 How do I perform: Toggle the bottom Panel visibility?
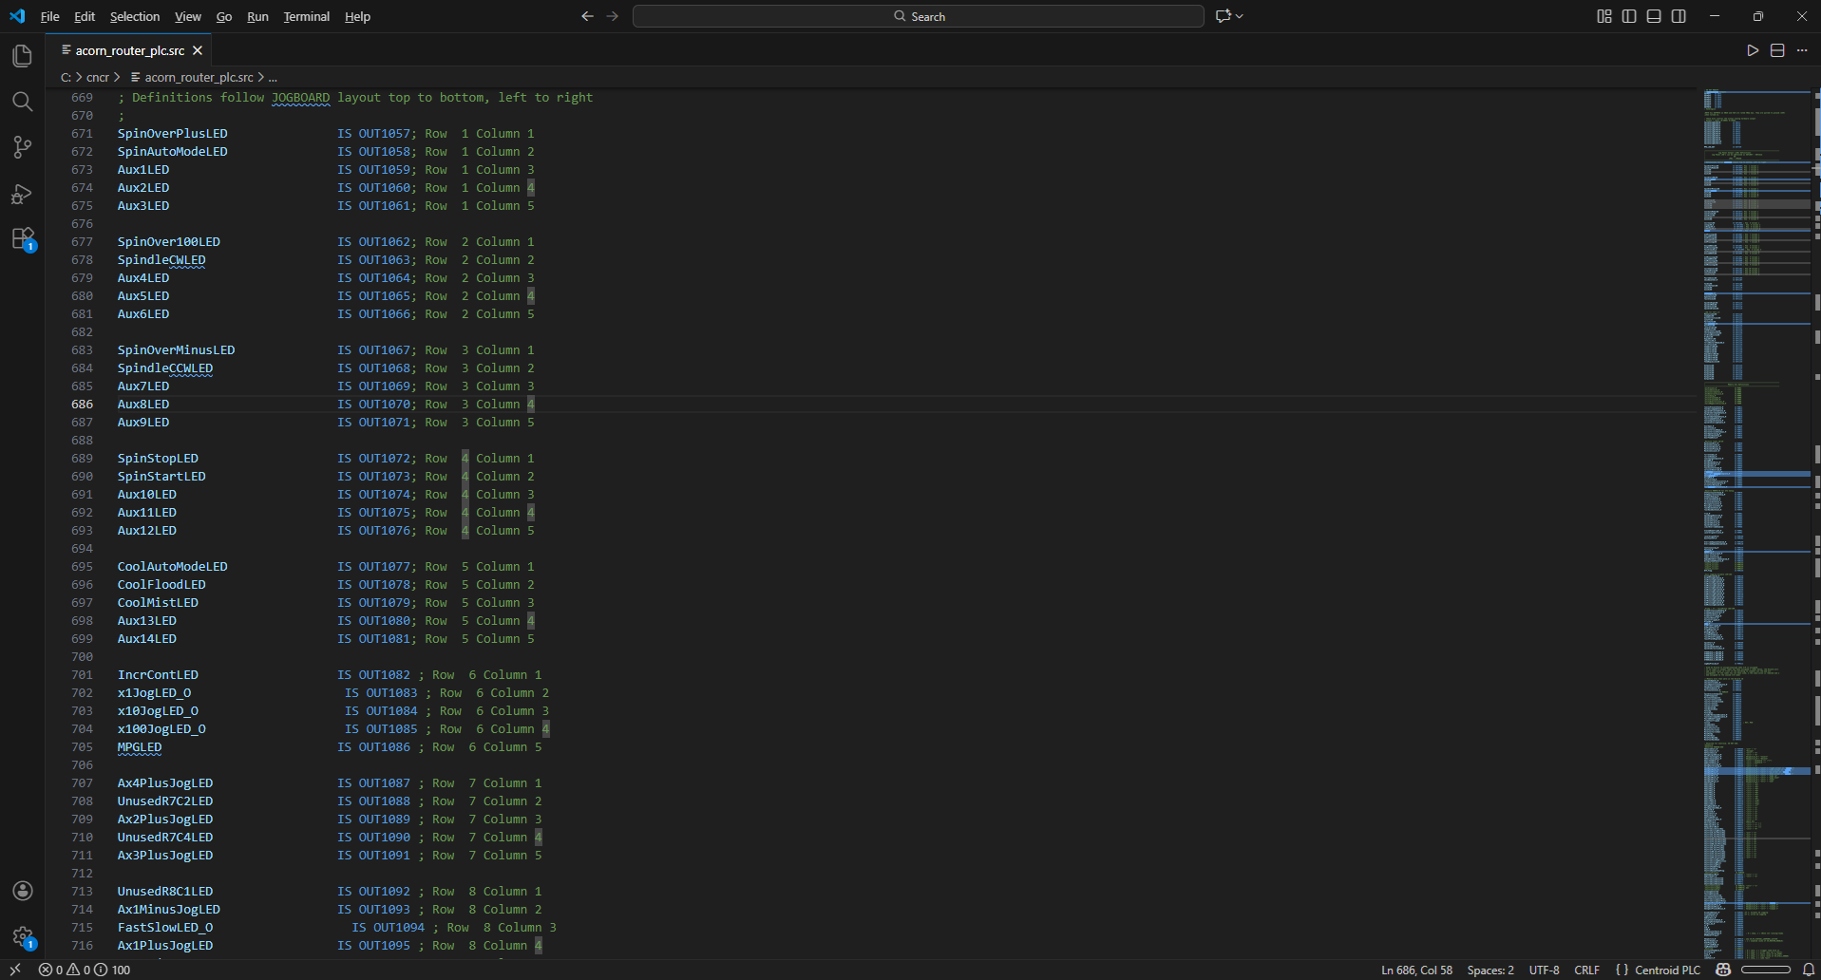coord(1654,16)
